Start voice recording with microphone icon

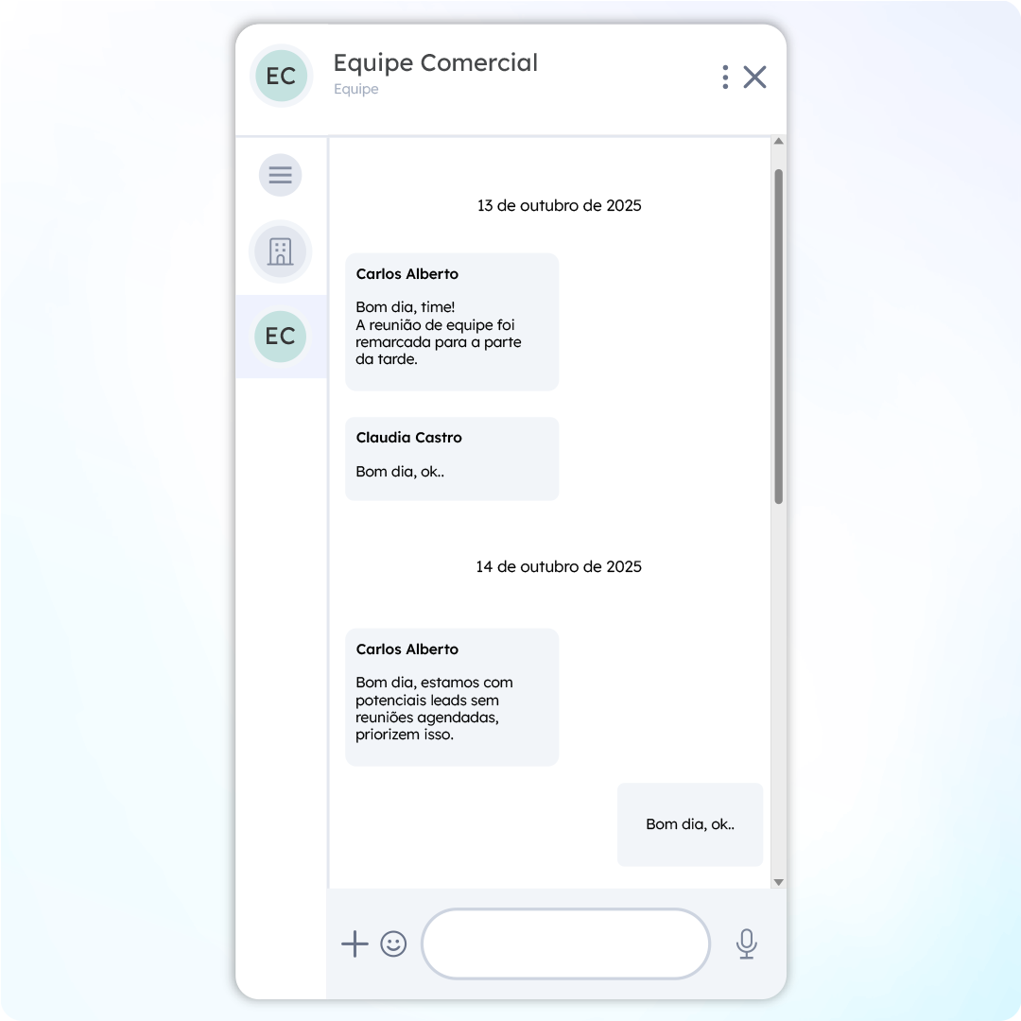[x=747, y=943]
